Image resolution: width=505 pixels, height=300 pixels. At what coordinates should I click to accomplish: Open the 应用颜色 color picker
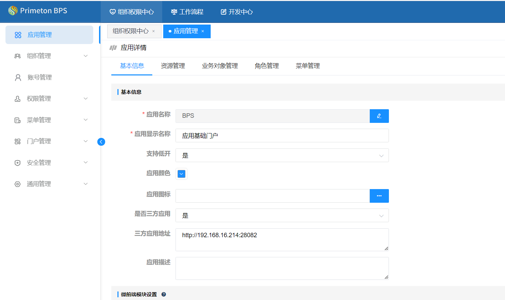coord(181,174)
